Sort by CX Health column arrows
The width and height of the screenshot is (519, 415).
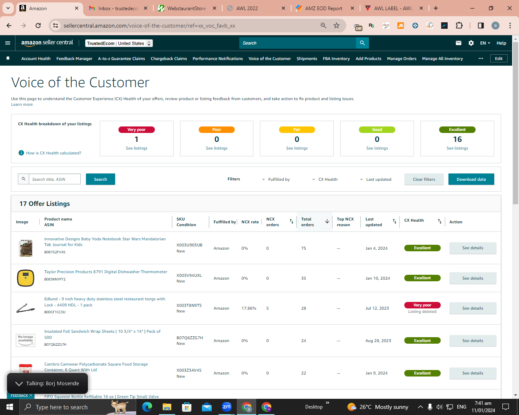tap(440, 221)
